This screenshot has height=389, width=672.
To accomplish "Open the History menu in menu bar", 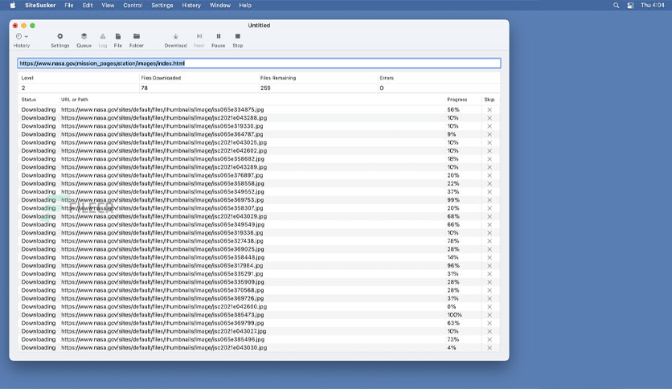I will (x=191, y=5).
